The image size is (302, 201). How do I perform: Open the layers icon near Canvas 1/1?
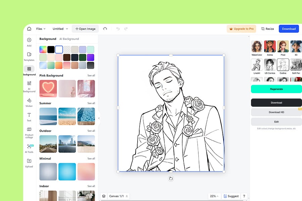coord(104,196)
